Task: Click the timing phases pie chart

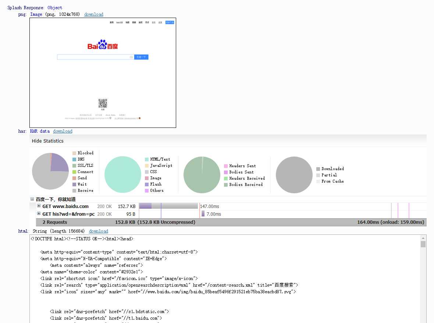Action: [x=50, y=171]
